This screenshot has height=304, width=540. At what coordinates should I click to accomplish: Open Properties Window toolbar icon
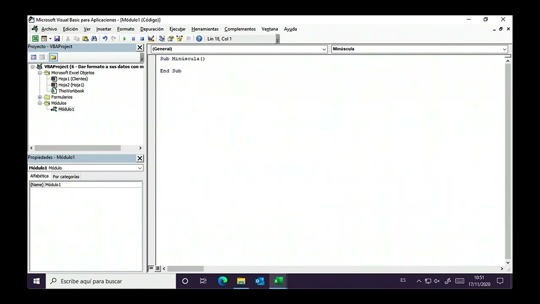tap(171, 38)
